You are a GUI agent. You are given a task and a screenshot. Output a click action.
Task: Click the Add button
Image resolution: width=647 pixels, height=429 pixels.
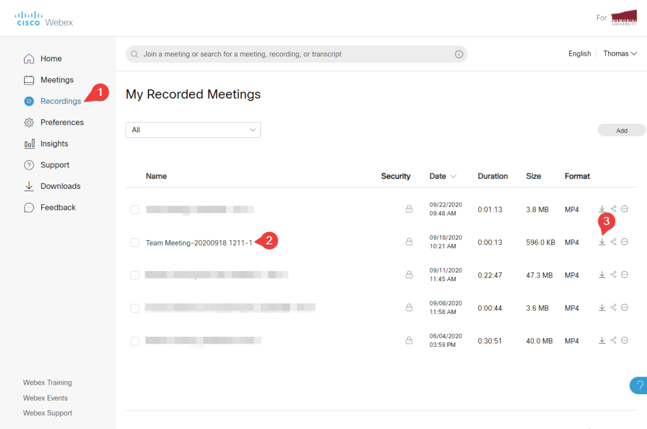tap(622, 130)
